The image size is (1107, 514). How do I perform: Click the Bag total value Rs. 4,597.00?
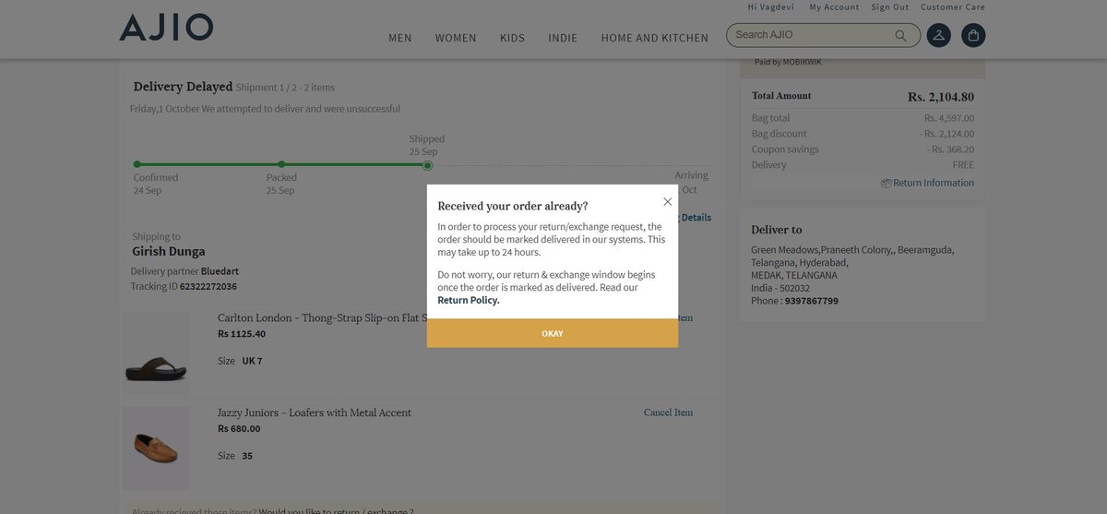(x=949, y=118)
